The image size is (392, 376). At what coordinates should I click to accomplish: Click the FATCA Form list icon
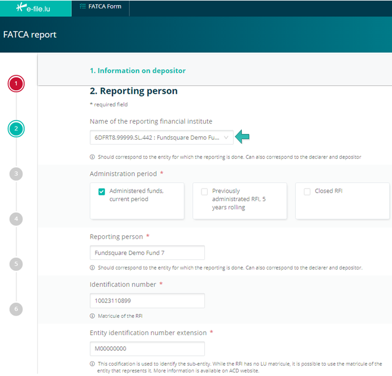[83, 6]
